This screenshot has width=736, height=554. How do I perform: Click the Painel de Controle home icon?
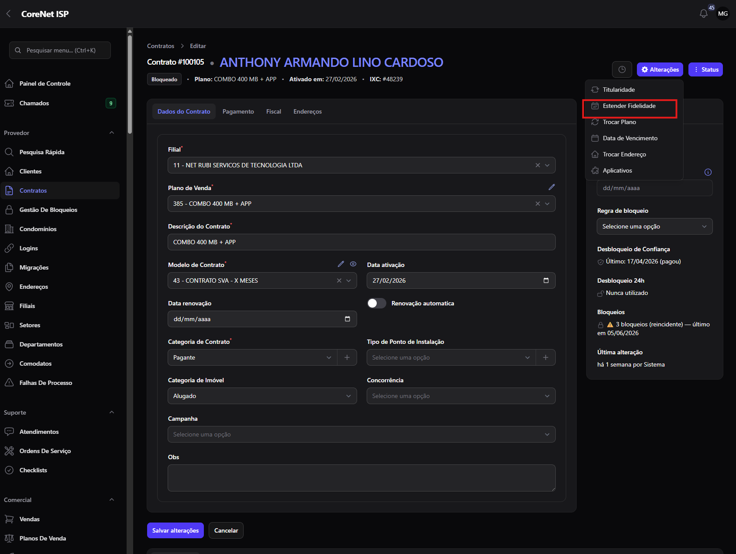9,83
